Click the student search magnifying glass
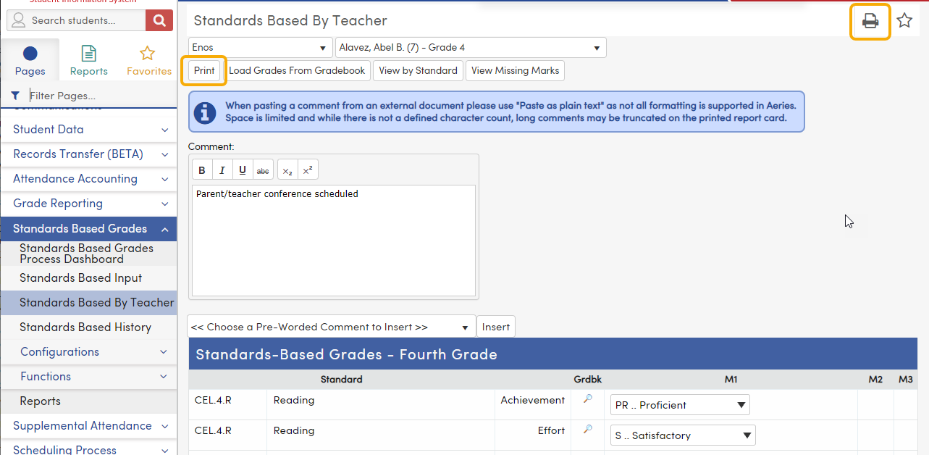 click(x=159, y=20)
